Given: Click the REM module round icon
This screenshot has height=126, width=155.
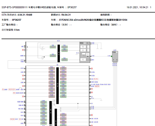Looking at the screenshot, I should click(85, 43).
